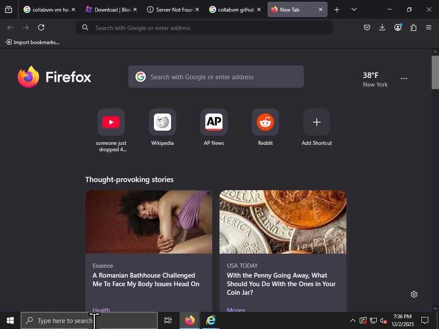Open the notification center icon

coord(425,320)
